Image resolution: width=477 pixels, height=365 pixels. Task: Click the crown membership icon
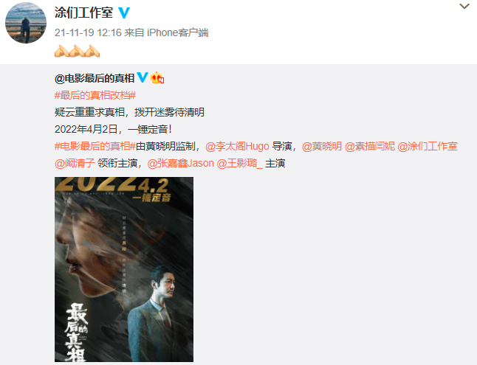[x=157, y=78]
